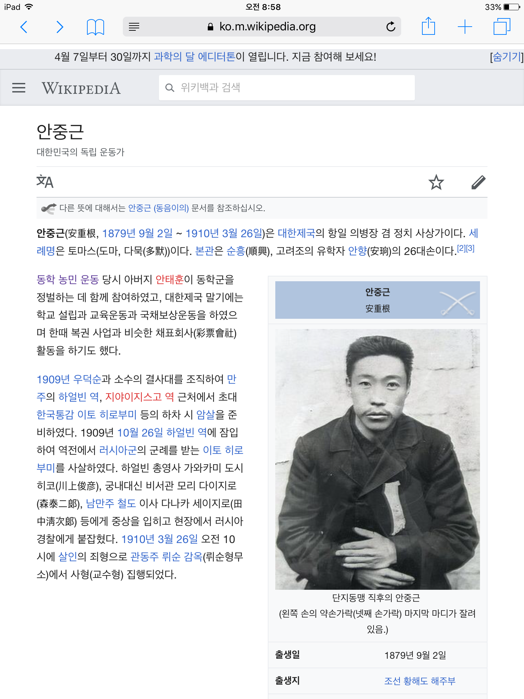Open the 안중근 (동음이의) disambiguation link
This screenshot has width=524, height=699.
[158, 208]
